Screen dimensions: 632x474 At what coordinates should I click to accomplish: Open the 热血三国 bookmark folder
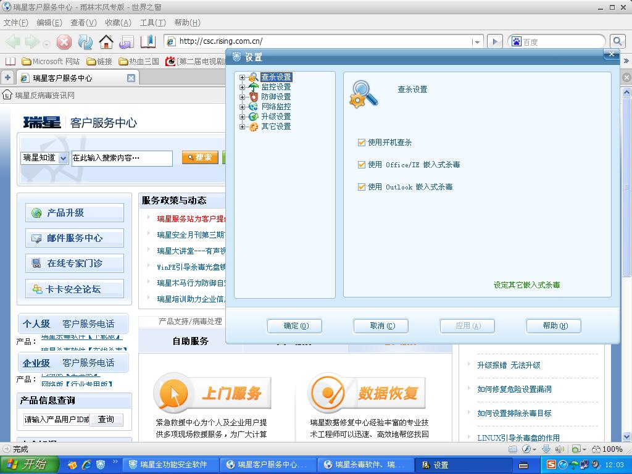tap(139, 61)
